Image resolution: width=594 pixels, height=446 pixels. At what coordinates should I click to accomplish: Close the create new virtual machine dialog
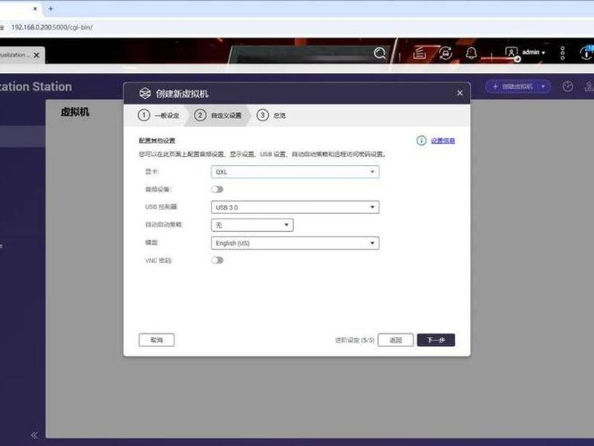[460, 93]
